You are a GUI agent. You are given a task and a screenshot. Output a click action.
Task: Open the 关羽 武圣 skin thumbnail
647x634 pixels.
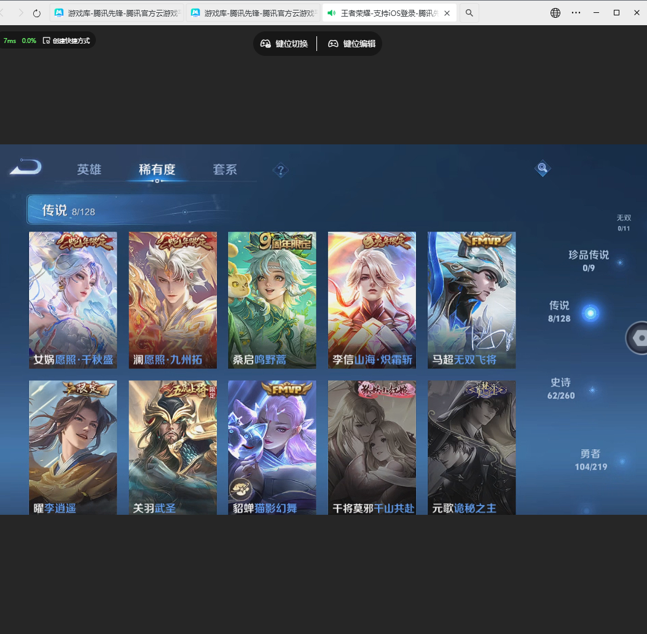pyautogui.click(x=173, y=447)
